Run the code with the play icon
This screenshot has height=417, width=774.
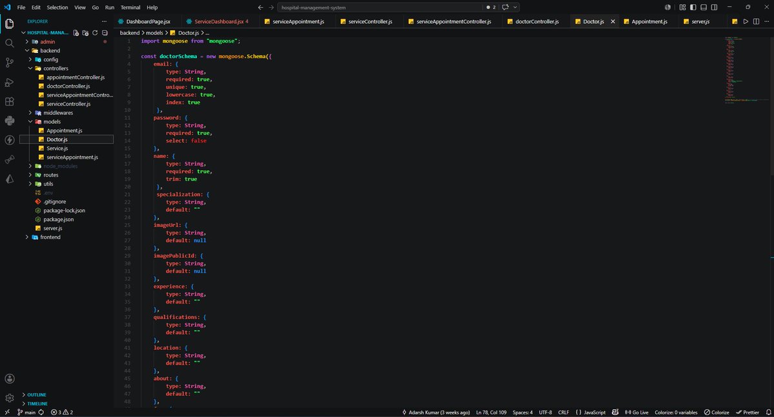[x=746, y=21]
